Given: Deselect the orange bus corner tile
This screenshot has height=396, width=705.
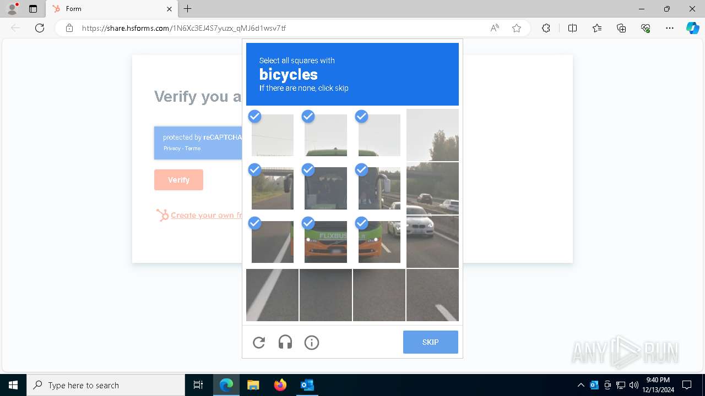Looking at the screenshot, I should click(379, 242).
